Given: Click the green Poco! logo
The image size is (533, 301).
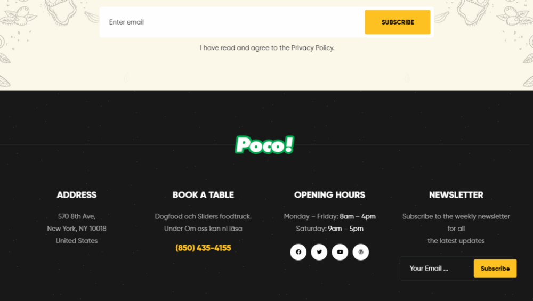Looking at the screenshot, I should [x=264, y=145].
